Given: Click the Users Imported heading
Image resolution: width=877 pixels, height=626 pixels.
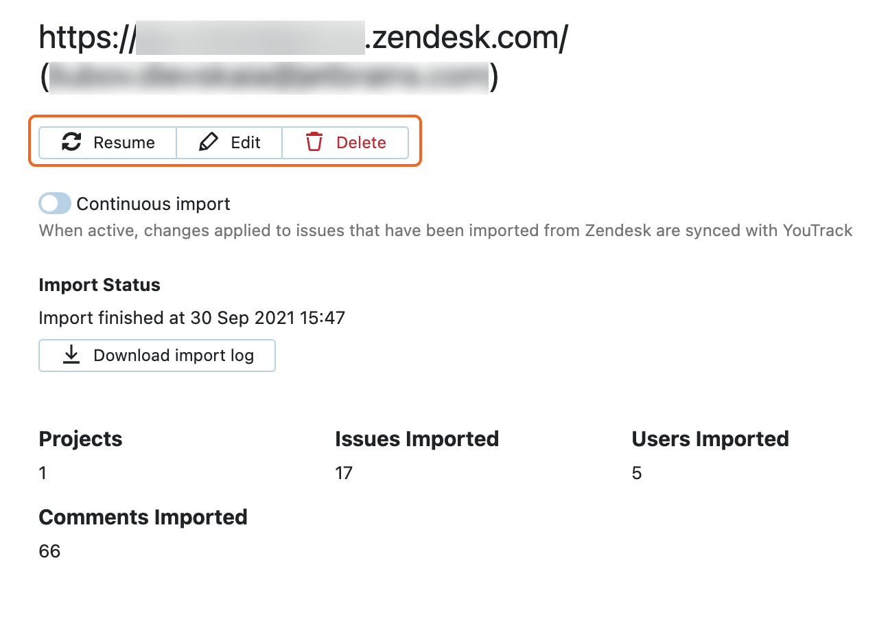Looking at the screenshot, I should tap(710, 439).
